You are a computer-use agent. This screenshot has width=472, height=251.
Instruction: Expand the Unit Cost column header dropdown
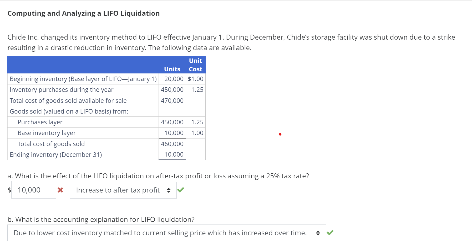[195, 65]
